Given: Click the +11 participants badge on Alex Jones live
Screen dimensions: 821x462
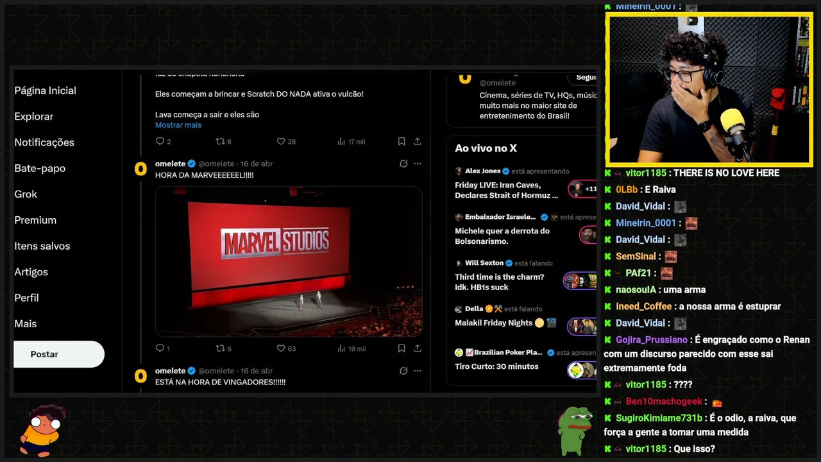Looking at the screenshot, I should pos(583,189).
